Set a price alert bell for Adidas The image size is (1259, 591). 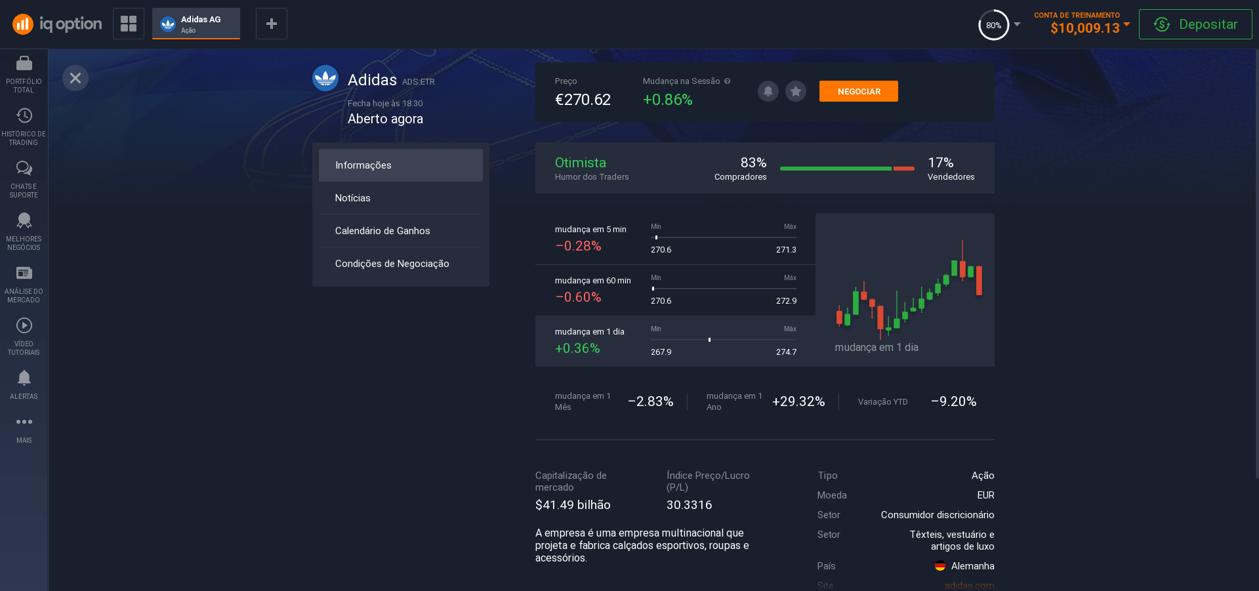[768, 91]
